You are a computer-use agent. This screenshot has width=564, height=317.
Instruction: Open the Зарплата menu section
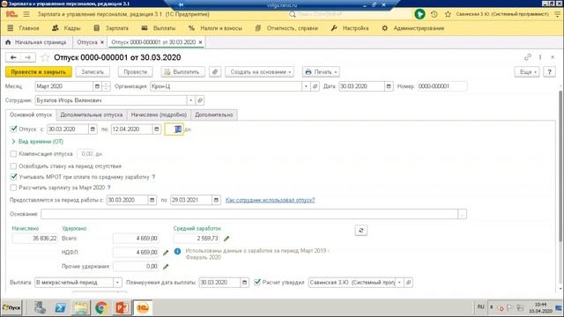coord(111,28)
